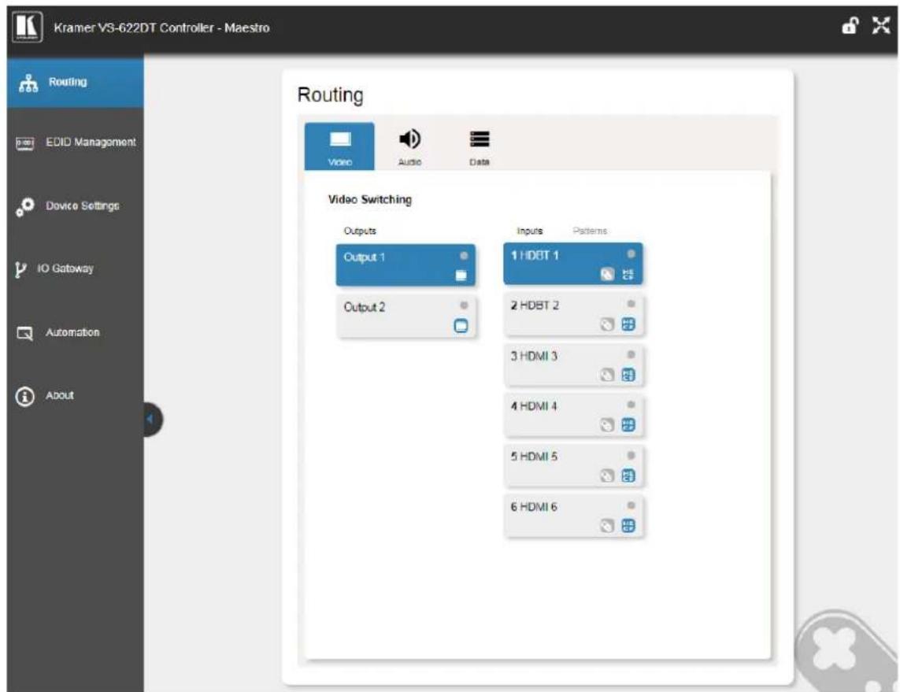Click the gray round icon on 5 HDMI 5
The image size is (900, 692).
(607, 476)
